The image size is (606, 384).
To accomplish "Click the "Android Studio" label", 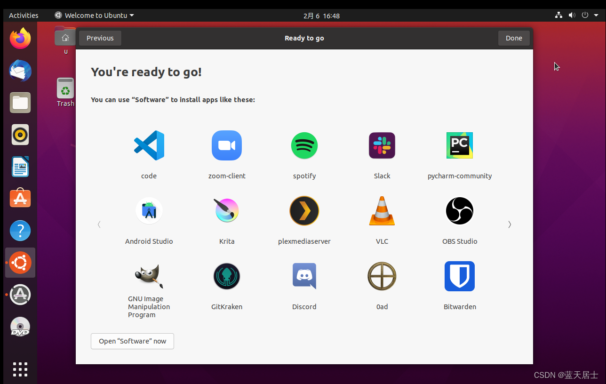I will [149, 241].
